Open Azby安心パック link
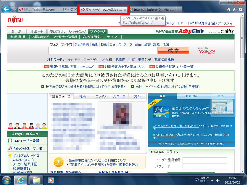The height and width of the screenshot is (185, 247). point(23,160)
